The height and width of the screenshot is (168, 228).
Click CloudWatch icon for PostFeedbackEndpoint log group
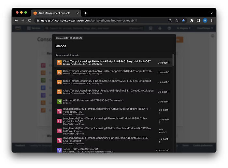coord(59,131)
